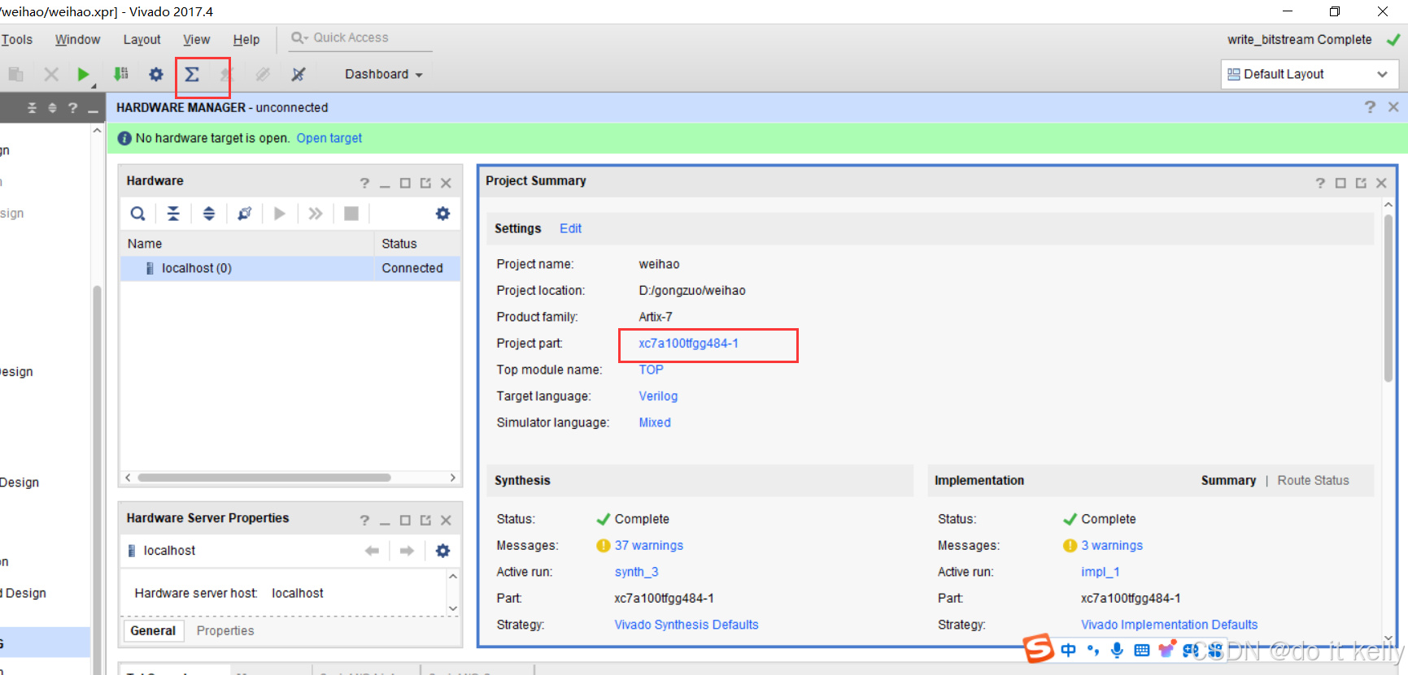This screenshot has height=675, width=1408.
Task: Select localhost (0) row in Hardware tree
Action: pos(290,268)
